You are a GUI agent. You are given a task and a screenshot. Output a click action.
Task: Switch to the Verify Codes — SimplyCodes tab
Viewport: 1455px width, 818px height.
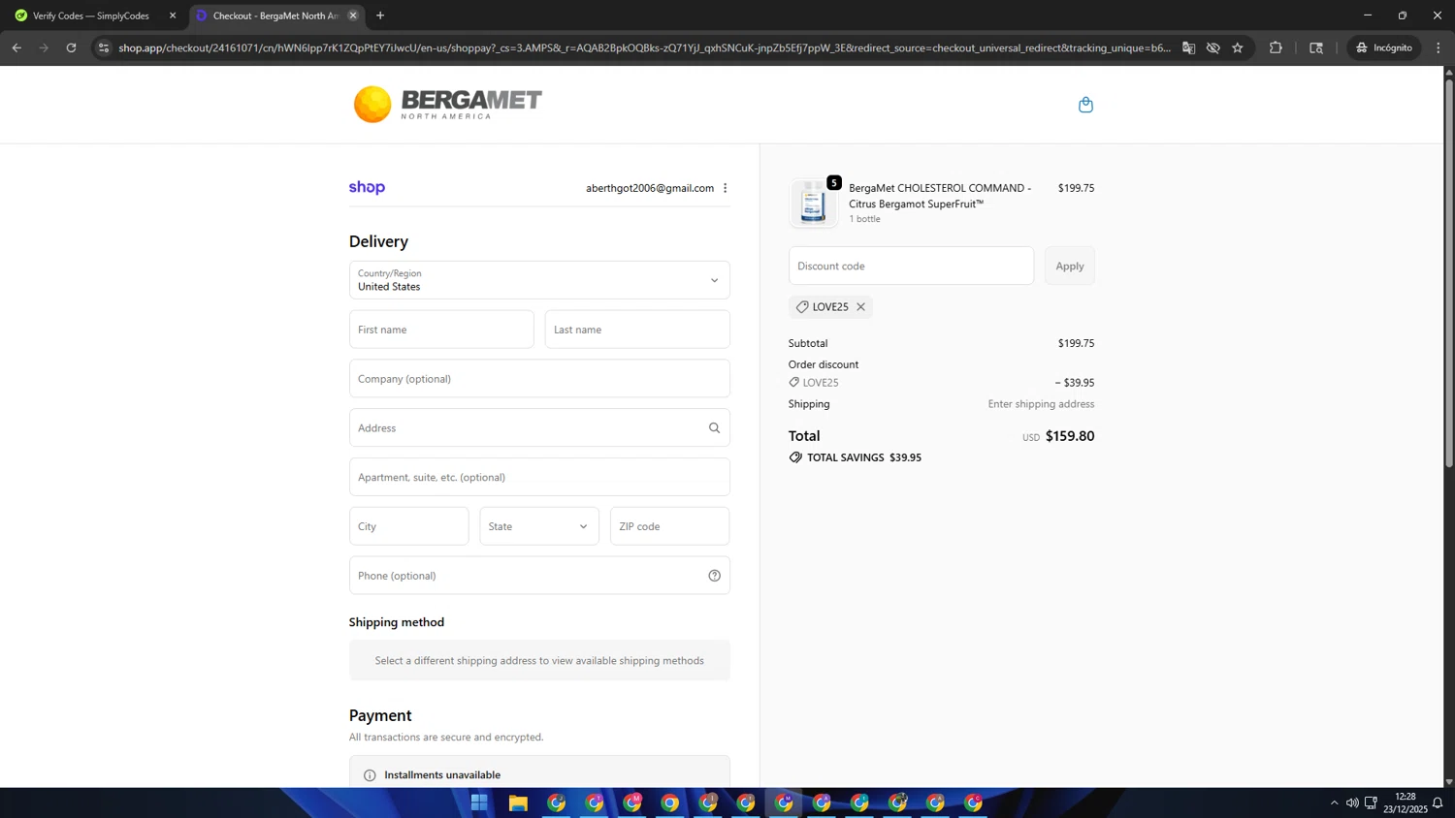(91, 16)
